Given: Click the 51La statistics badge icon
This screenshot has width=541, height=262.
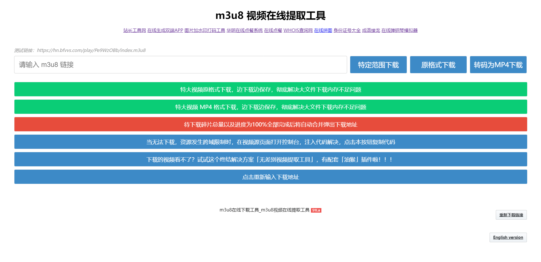Looking at the screenshot, I should tap(316, 210).
